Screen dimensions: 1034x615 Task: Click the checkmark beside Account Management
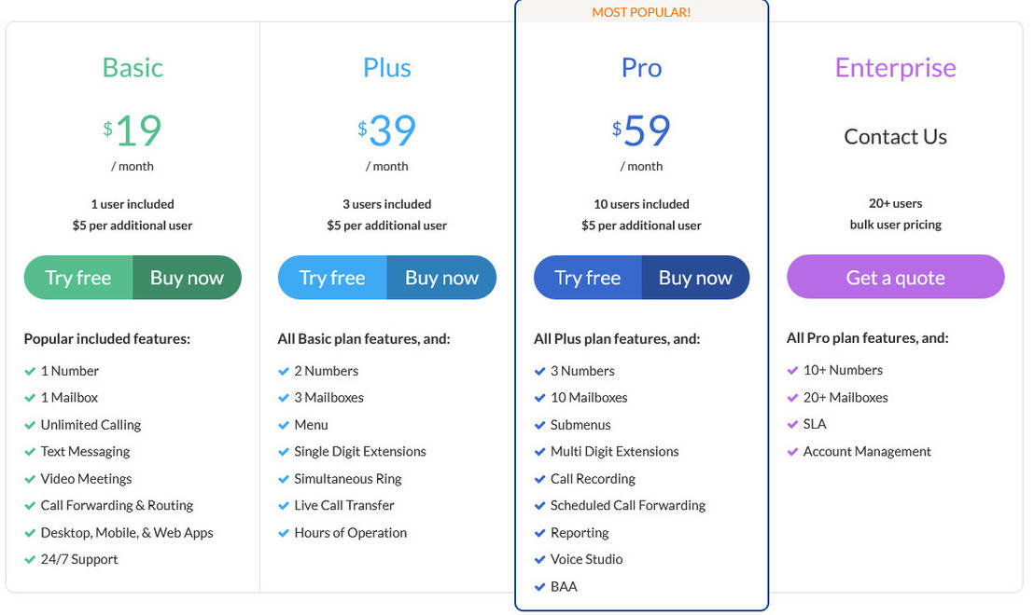click(794, 452)
